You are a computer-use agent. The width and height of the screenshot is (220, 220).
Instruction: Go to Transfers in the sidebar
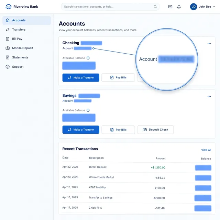(x=27, y=30)
